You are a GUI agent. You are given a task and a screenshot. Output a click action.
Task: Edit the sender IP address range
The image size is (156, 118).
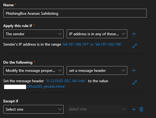(x=135, y=46)
